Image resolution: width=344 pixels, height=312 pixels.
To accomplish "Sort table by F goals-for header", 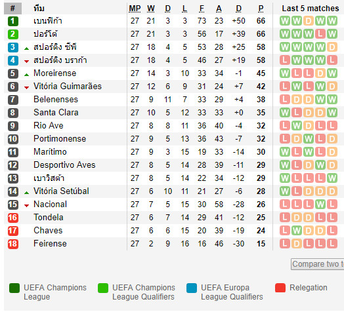I will pos(202,9).
